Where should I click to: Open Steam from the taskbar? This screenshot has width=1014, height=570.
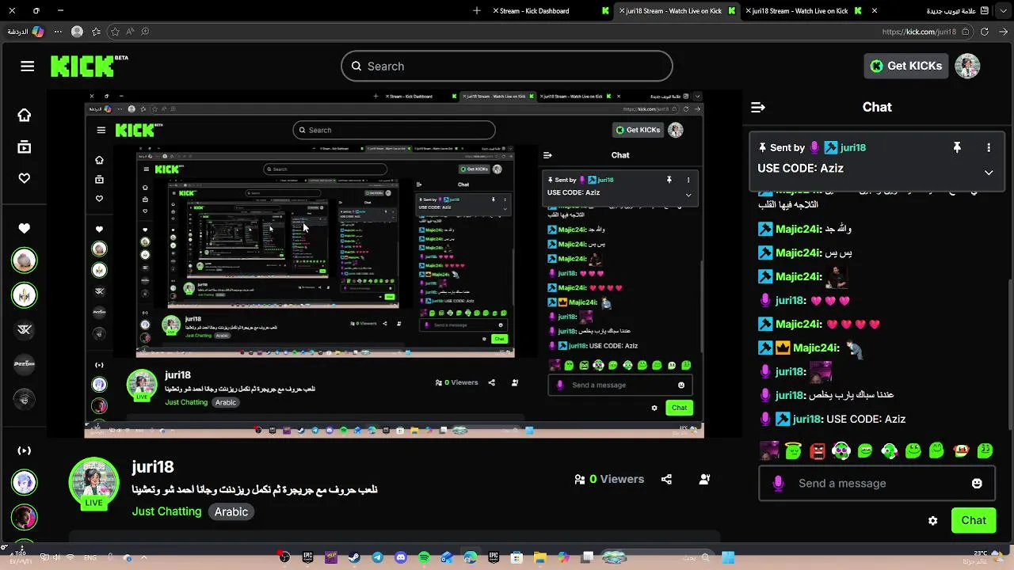pyautogui.click(x=354, y=558)
